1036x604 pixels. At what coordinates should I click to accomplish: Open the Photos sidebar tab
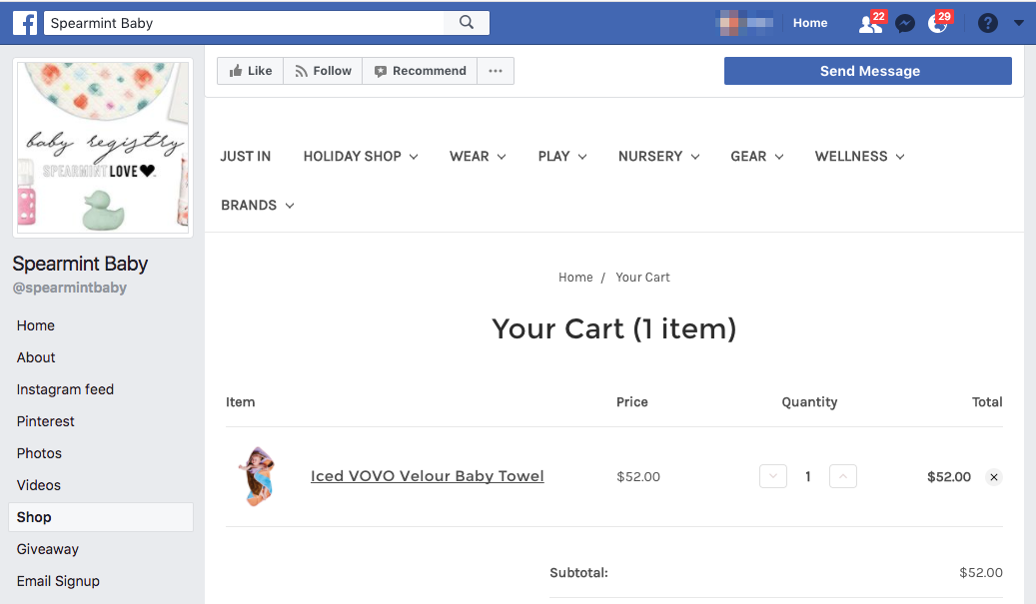[39, 453]
